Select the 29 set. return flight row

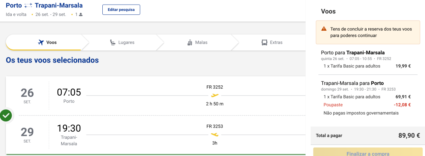[156, 134]
